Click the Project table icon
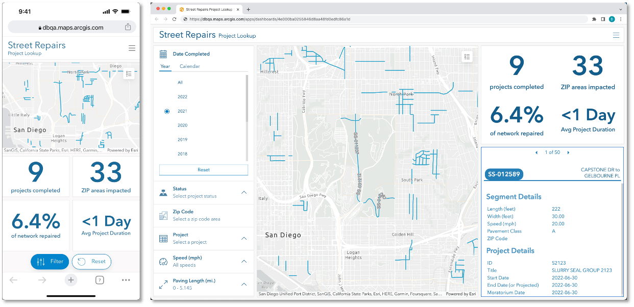The width and height of the screenshot is (634, 307). tap(164, 237)
